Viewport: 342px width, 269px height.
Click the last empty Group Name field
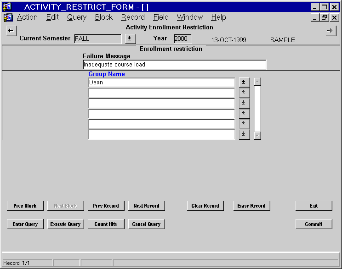pyautogui.click(x=162, y=134)
